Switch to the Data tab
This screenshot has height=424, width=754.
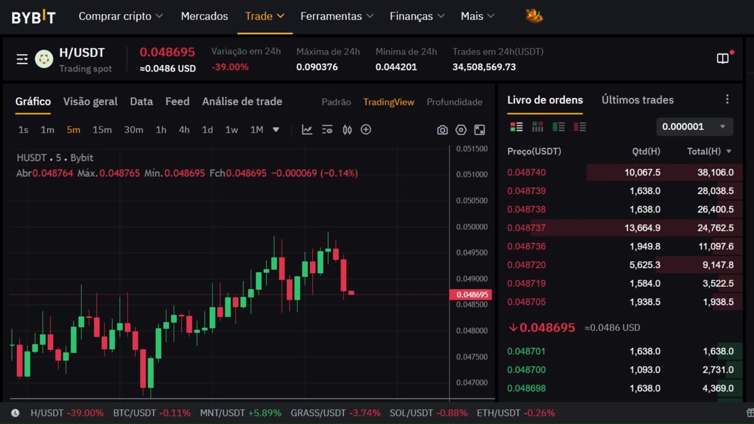tap(141, 101)
